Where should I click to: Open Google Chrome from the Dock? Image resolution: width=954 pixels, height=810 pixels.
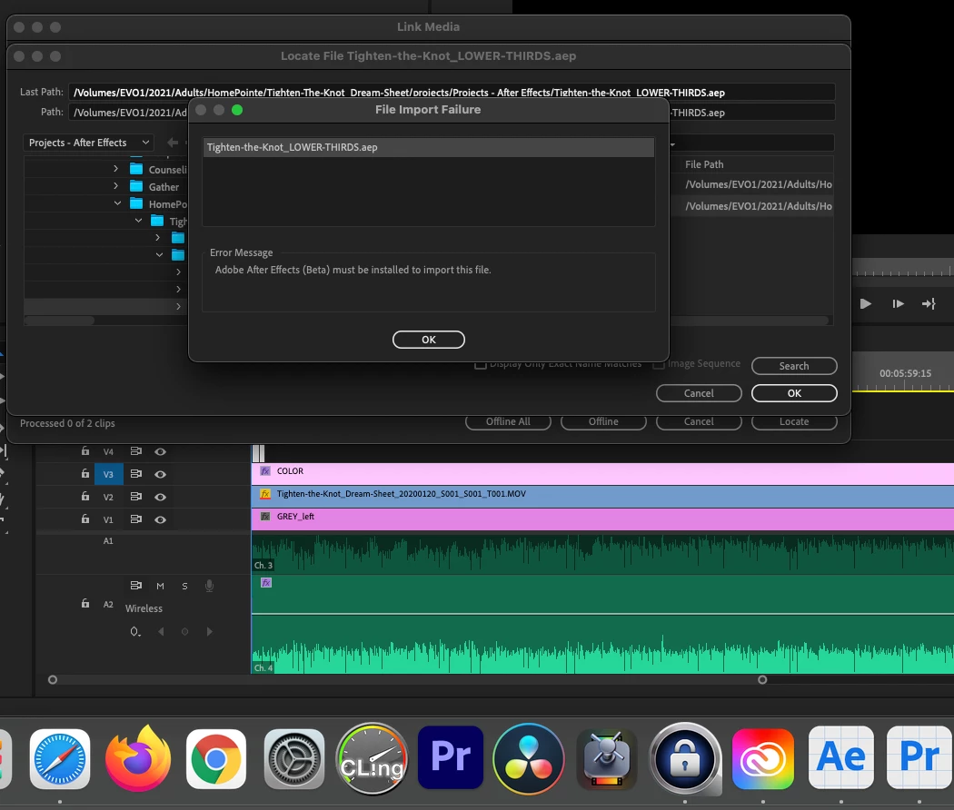pyautogui.click(x=216, y=759)
